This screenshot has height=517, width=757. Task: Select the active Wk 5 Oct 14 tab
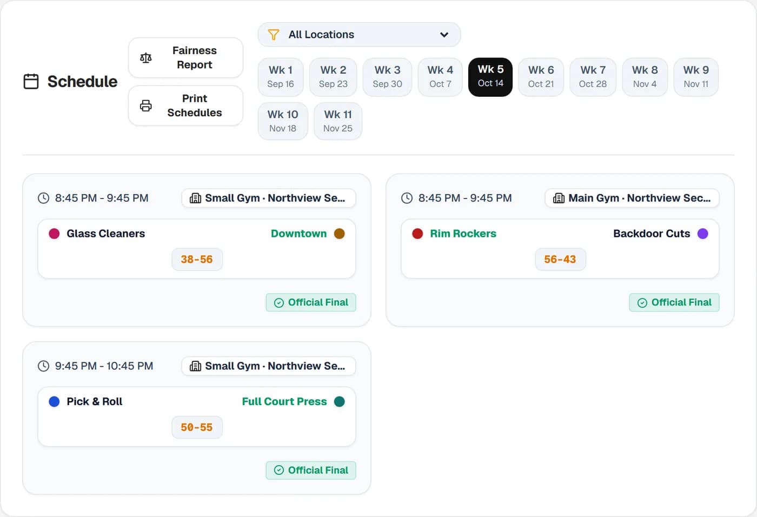coord(490,77)
